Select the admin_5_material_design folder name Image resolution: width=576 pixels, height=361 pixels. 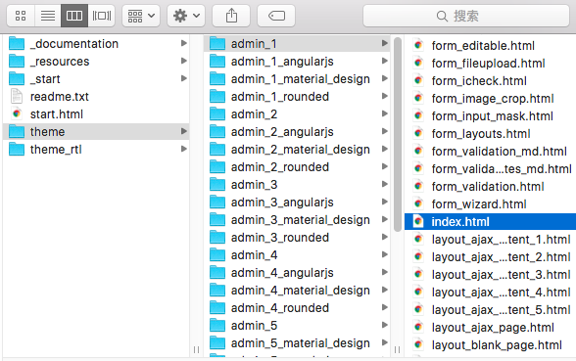pos(301,343)
